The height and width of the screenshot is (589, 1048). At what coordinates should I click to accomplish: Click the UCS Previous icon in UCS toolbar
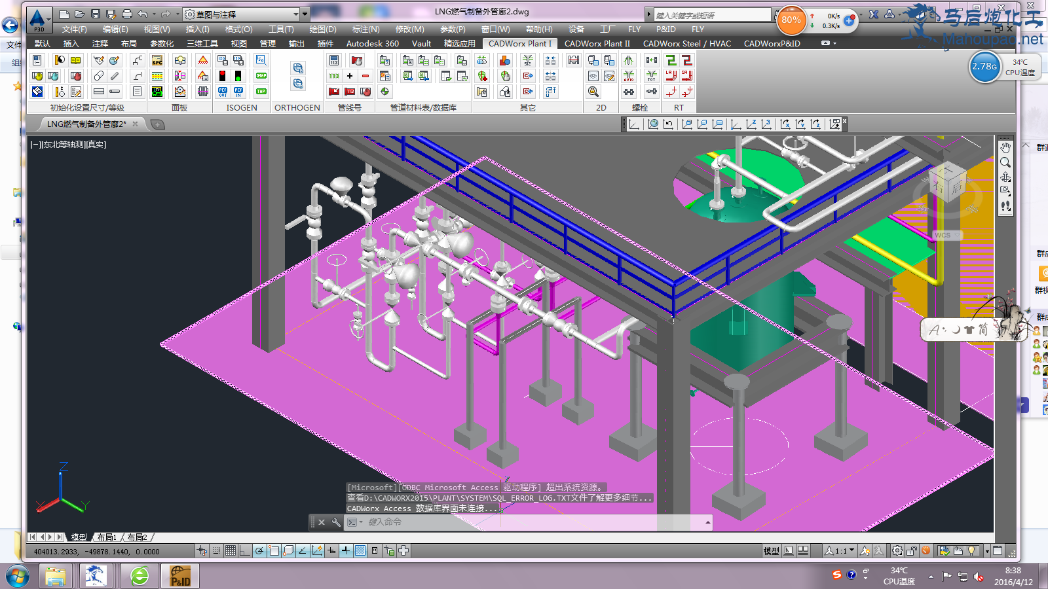coord(668,124)
